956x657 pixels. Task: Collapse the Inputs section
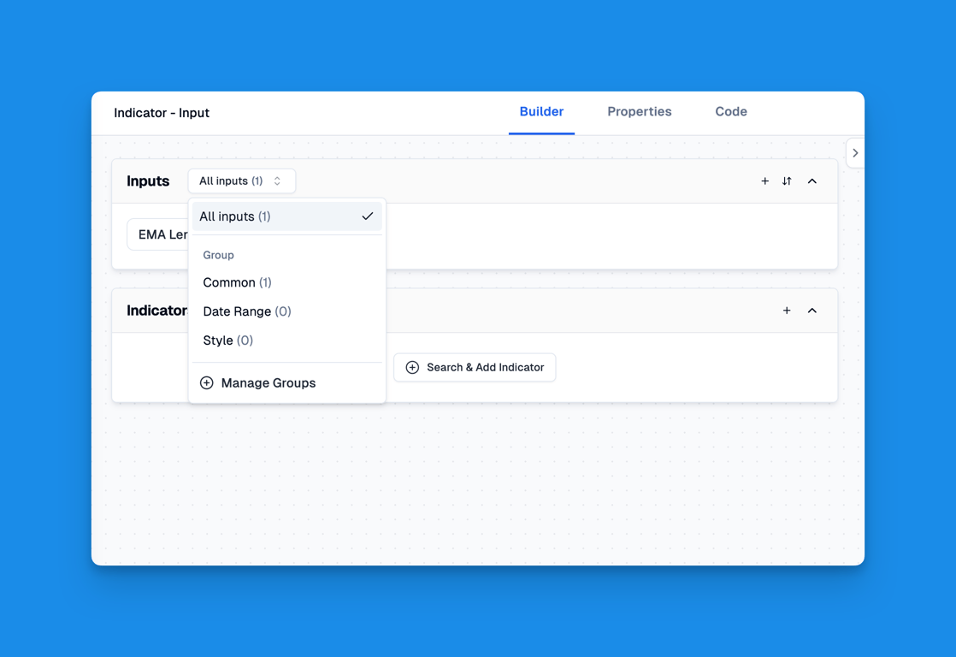click(811, 181)
